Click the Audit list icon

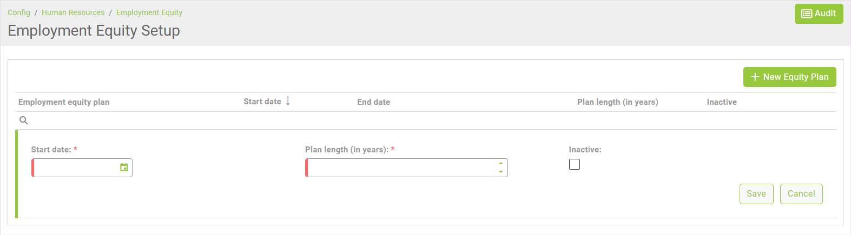point(806,14)
